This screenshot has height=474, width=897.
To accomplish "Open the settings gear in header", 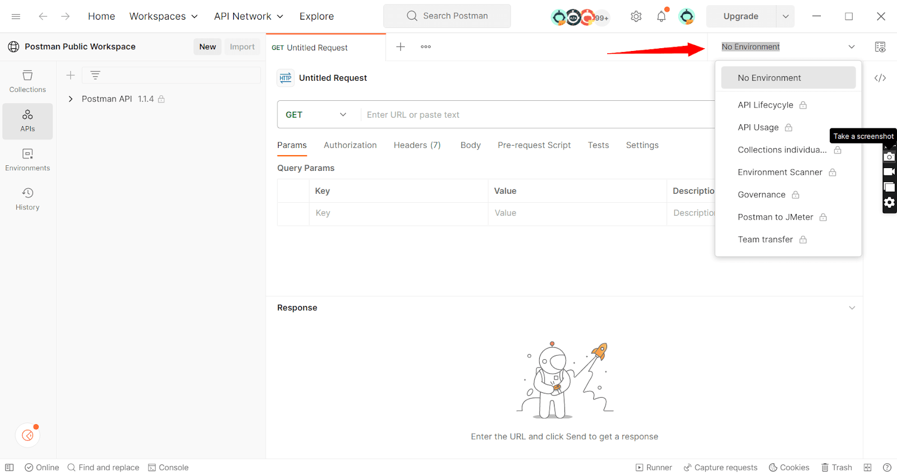I will pyautogui.click(x=636, y=16).
